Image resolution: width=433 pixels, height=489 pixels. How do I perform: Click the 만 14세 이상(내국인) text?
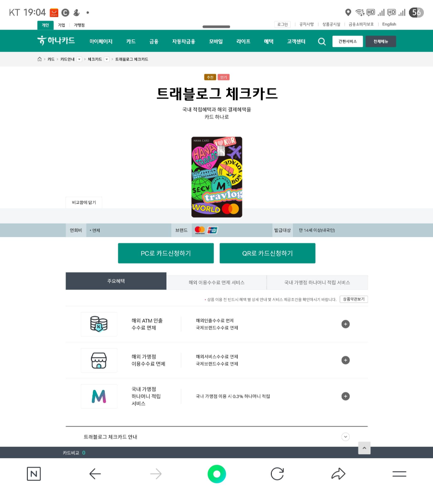pyautogui.click(x=317, y=230)
